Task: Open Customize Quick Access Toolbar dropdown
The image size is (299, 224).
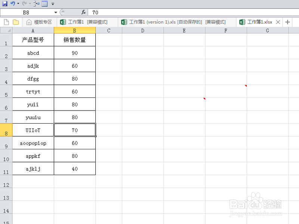Action: (x=53, y=4)
